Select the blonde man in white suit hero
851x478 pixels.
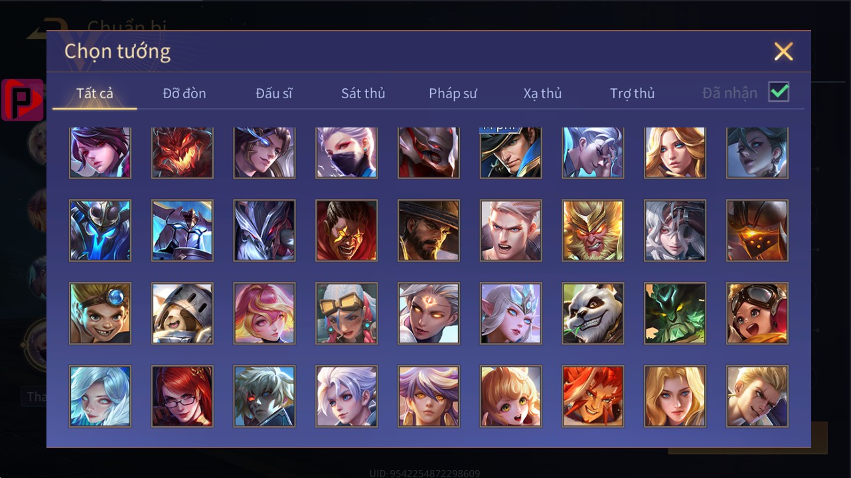pyautogui.click(x=757, y=396)
